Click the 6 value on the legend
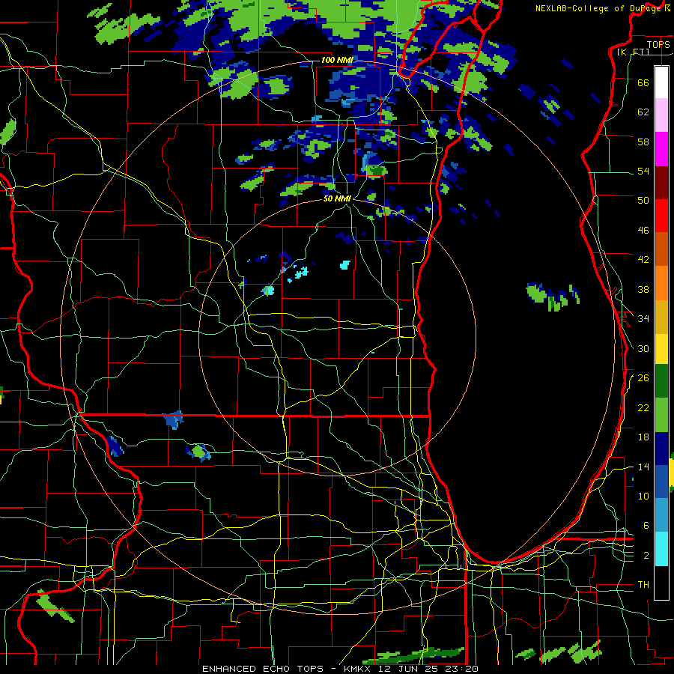The image size is (674, 674). point(646,526)
